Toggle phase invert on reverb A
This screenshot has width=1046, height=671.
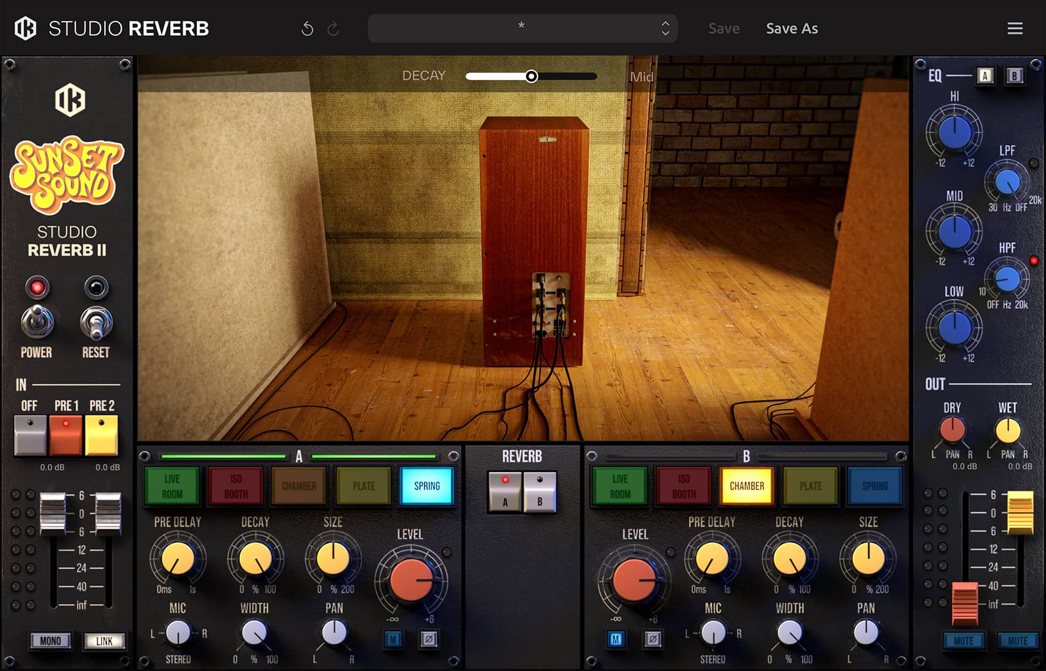tap(429, 639)
